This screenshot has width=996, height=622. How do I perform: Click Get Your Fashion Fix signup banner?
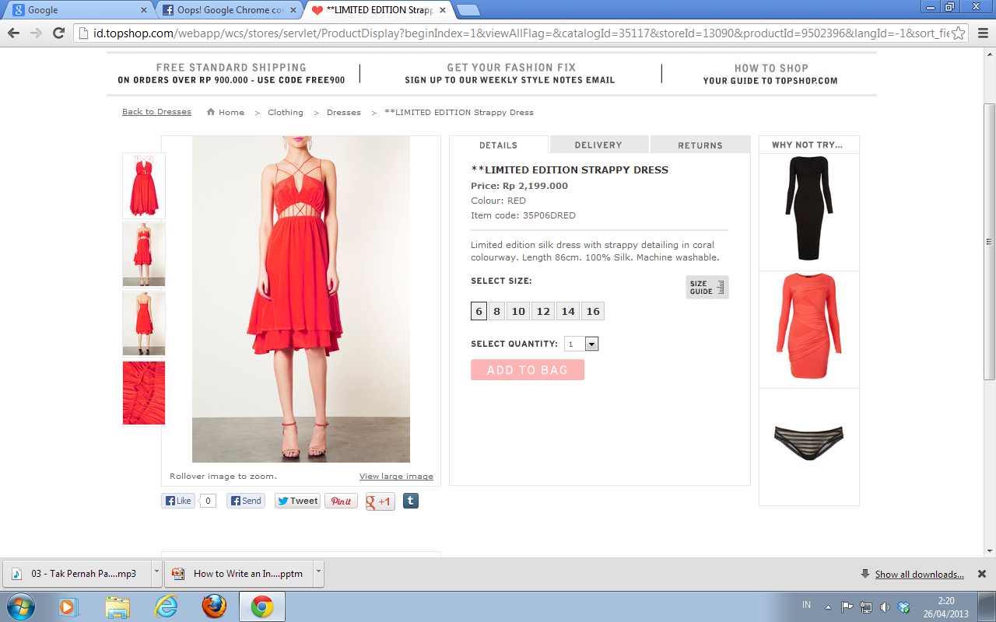pos(510,74)
